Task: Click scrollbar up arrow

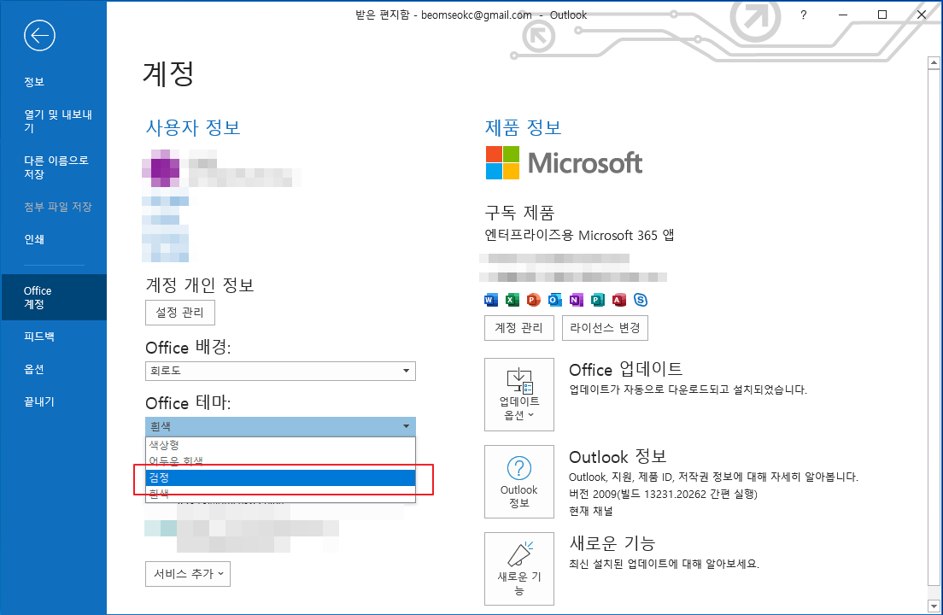Action: tap(934, 62)
